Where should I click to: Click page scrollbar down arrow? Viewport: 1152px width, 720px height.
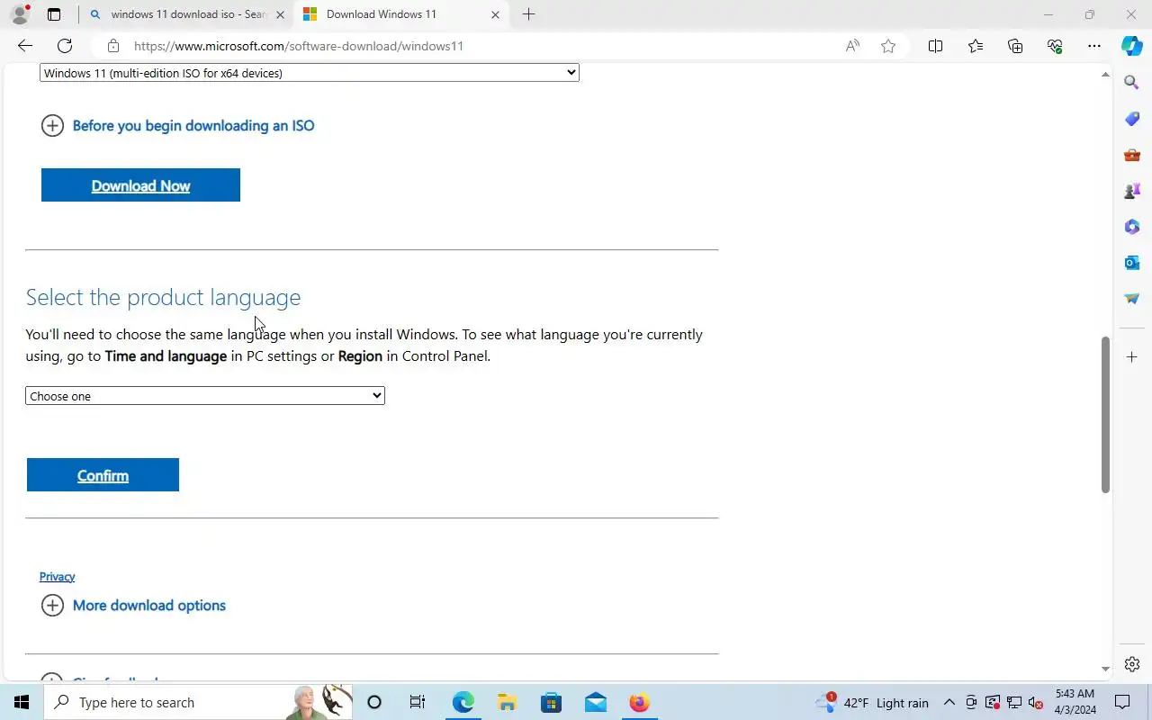tap(1105, 670)
